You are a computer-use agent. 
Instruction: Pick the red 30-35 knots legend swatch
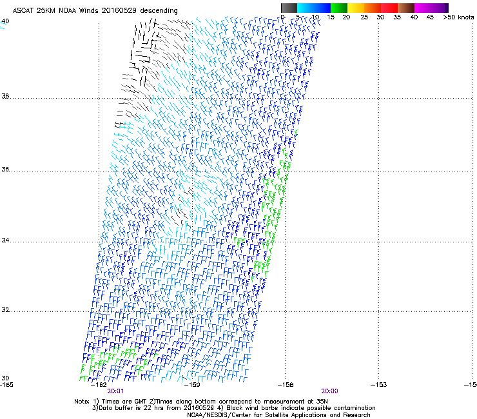[389, 8]
